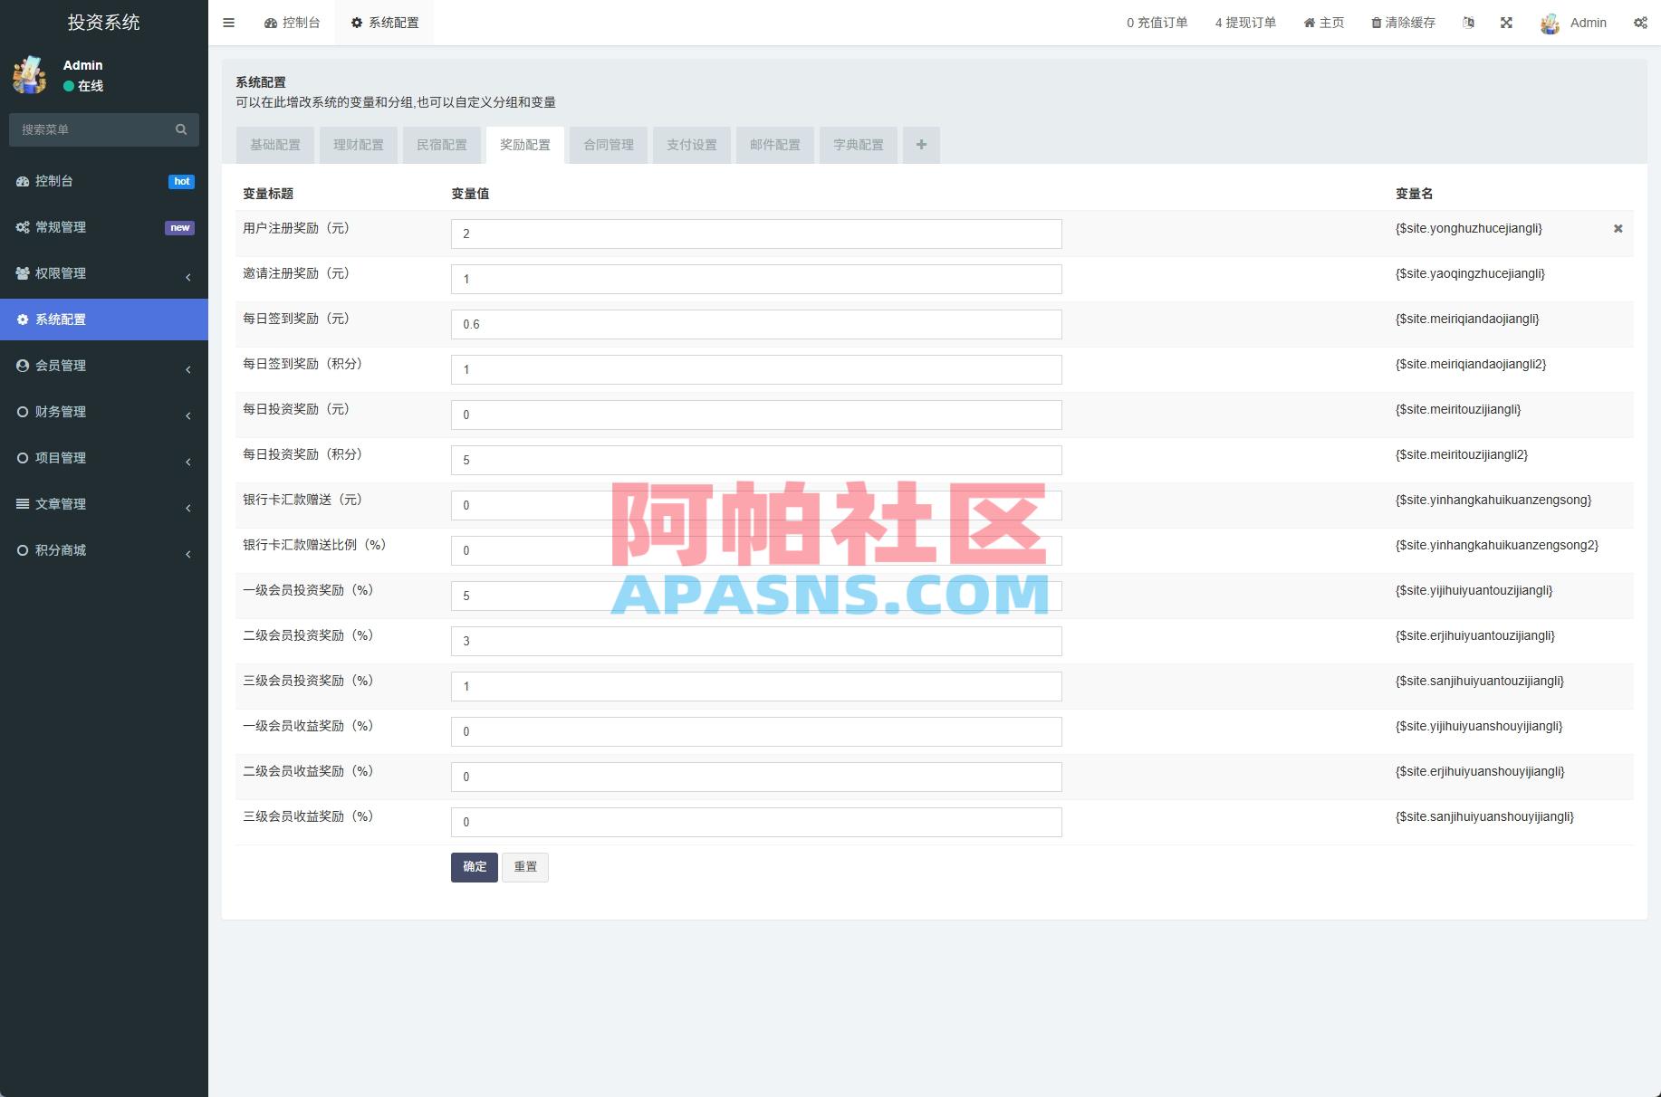The width and height of the screenshot is (1661, 1097).
Task: Click the 4 提现订单 link
Action: coord(1245,22)
